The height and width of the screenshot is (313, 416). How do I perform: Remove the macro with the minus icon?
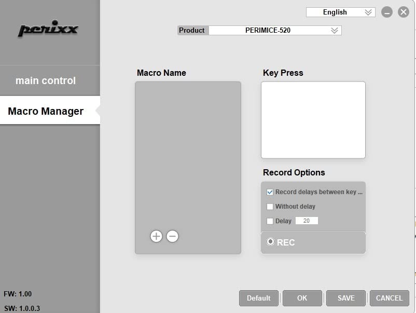click(172, 236)
